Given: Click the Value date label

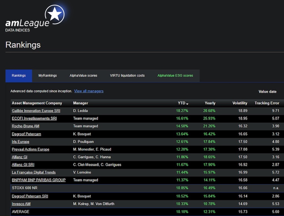Looking at the screenshot, I should pos(268,92).
